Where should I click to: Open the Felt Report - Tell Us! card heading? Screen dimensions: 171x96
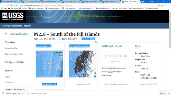(x=112, y=46)
